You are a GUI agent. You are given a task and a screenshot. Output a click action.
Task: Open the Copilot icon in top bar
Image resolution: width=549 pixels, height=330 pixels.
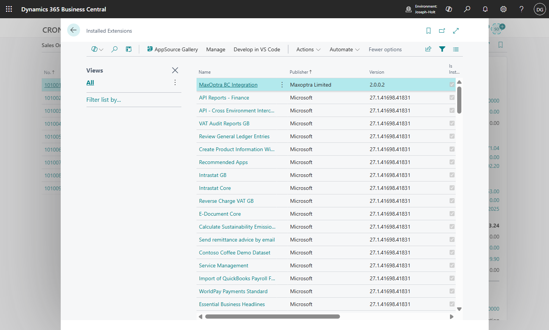449,9
